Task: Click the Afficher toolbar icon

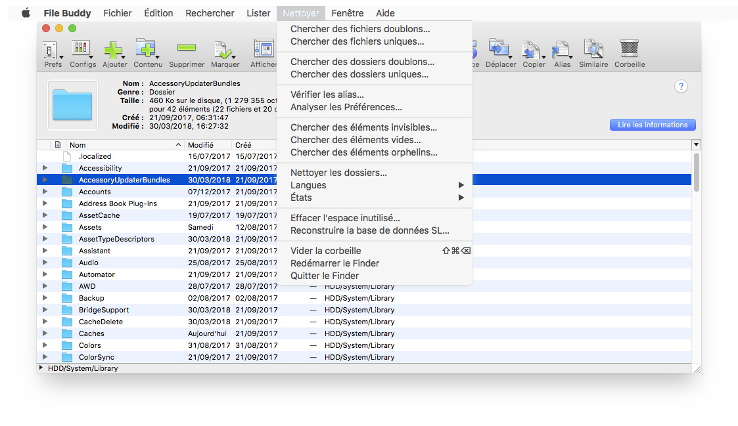Action: tap(264, 49)
